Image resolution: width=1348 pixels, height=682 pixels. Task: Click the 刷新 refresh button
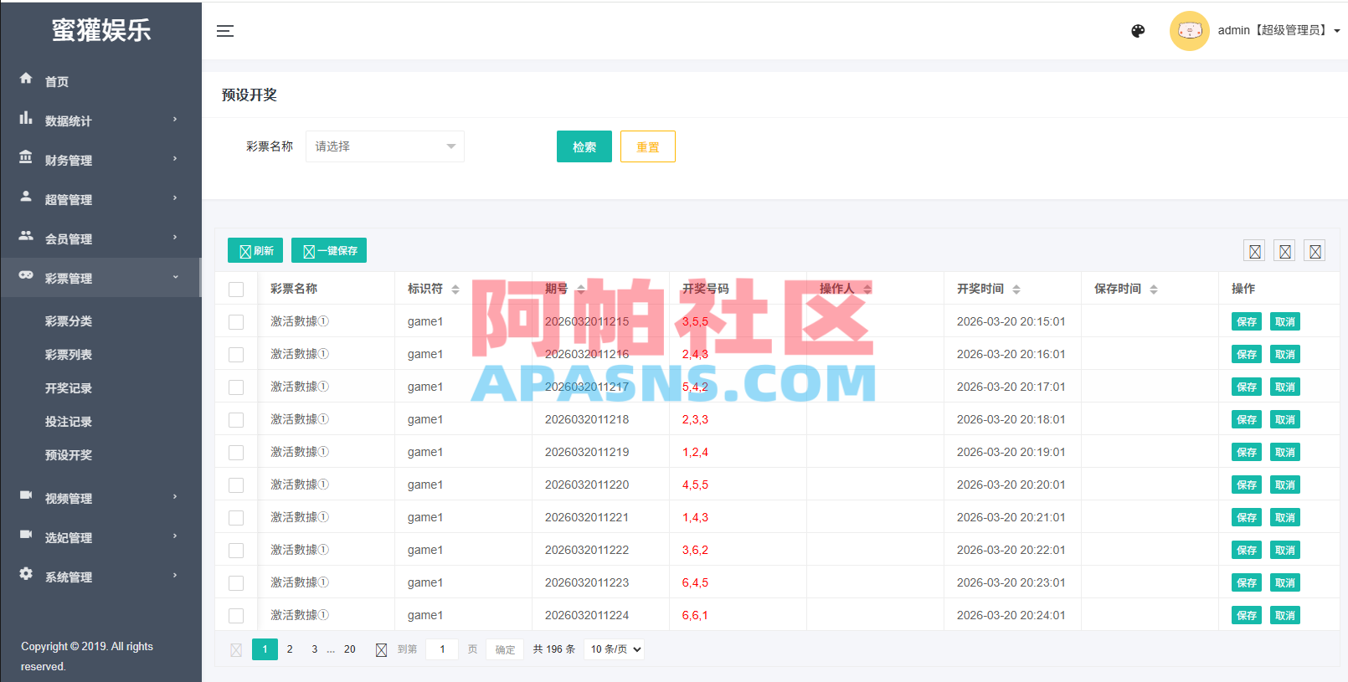tap(255, 250)
